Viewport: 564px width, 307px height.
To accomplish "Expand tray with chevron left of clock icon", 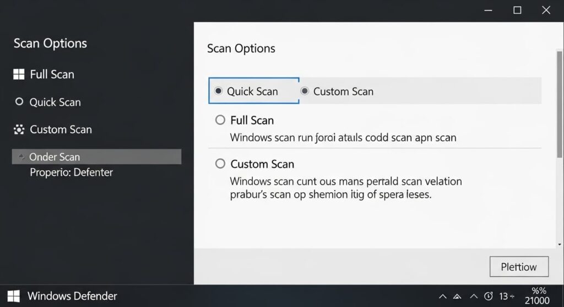I will (474, 296).
